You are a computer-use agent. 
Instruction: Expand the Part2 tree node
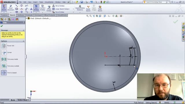point(27,18)
